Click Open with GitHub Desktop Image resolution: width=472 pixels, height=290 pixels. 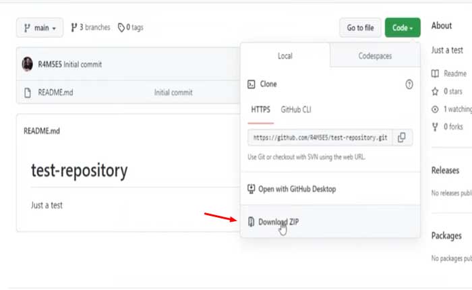pyautogui.click(x=330, y=189)
